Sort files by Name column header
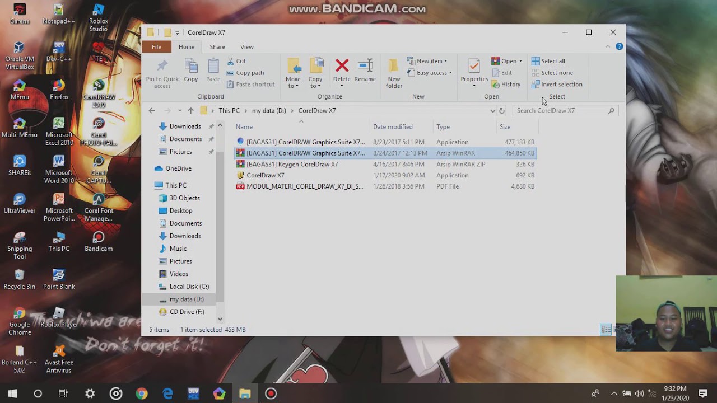This screenshot has height=403, width=717. [301, 127]
